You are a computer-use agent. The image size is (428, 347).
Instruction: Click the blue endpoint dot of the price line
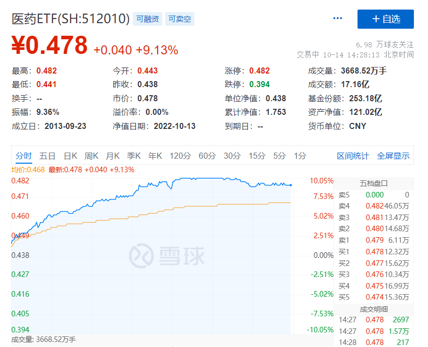(x=291, y=185)
